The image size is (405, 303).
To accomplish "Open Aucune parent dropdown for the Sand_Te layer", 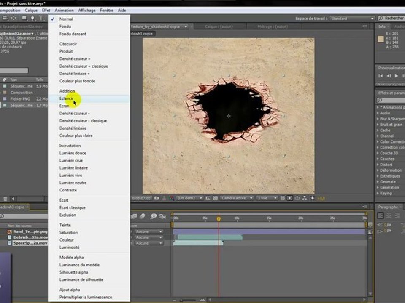I will 148,231.
